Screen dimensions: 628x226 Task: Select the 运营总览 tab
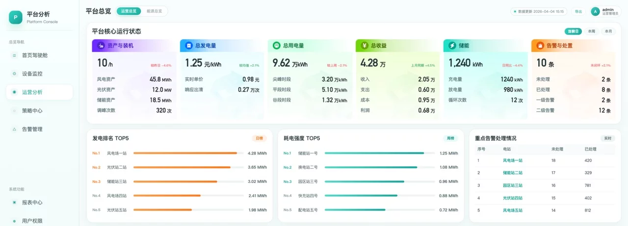(x=129, y=11)
